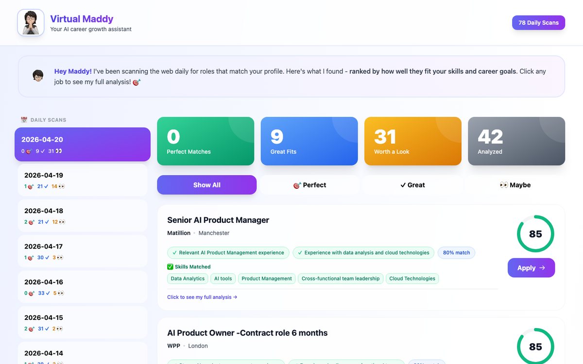
Task: Click the Great Fits stat card
Action: click(309, 141)
